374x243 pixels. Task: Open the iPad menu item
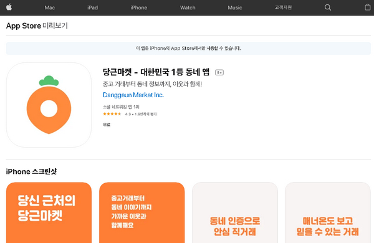click(x=92, y=7)
